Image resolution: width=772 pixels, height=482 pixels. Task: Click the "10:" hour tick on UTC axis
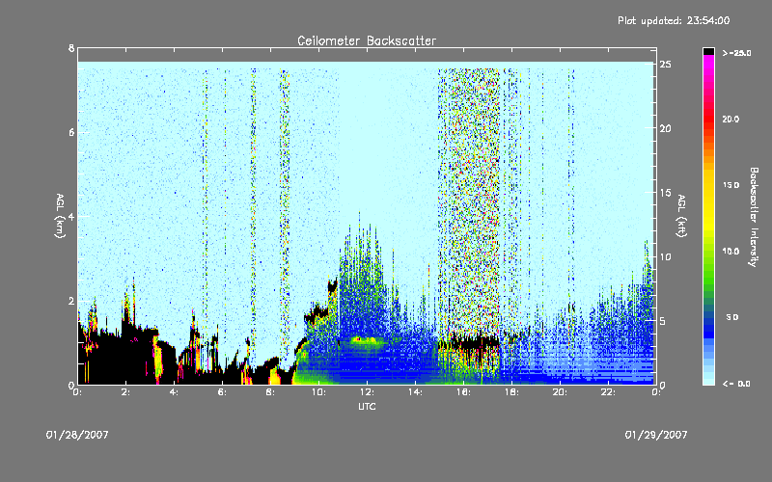click(318, 392)
